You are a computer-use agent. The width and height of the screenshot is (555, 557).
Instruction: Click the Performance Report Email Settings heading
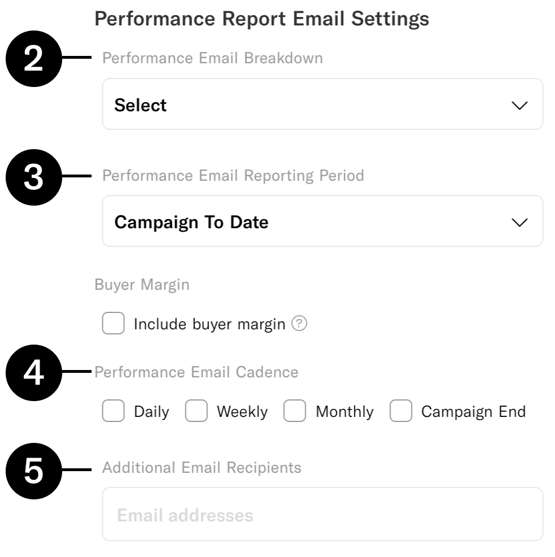(262, 19)
